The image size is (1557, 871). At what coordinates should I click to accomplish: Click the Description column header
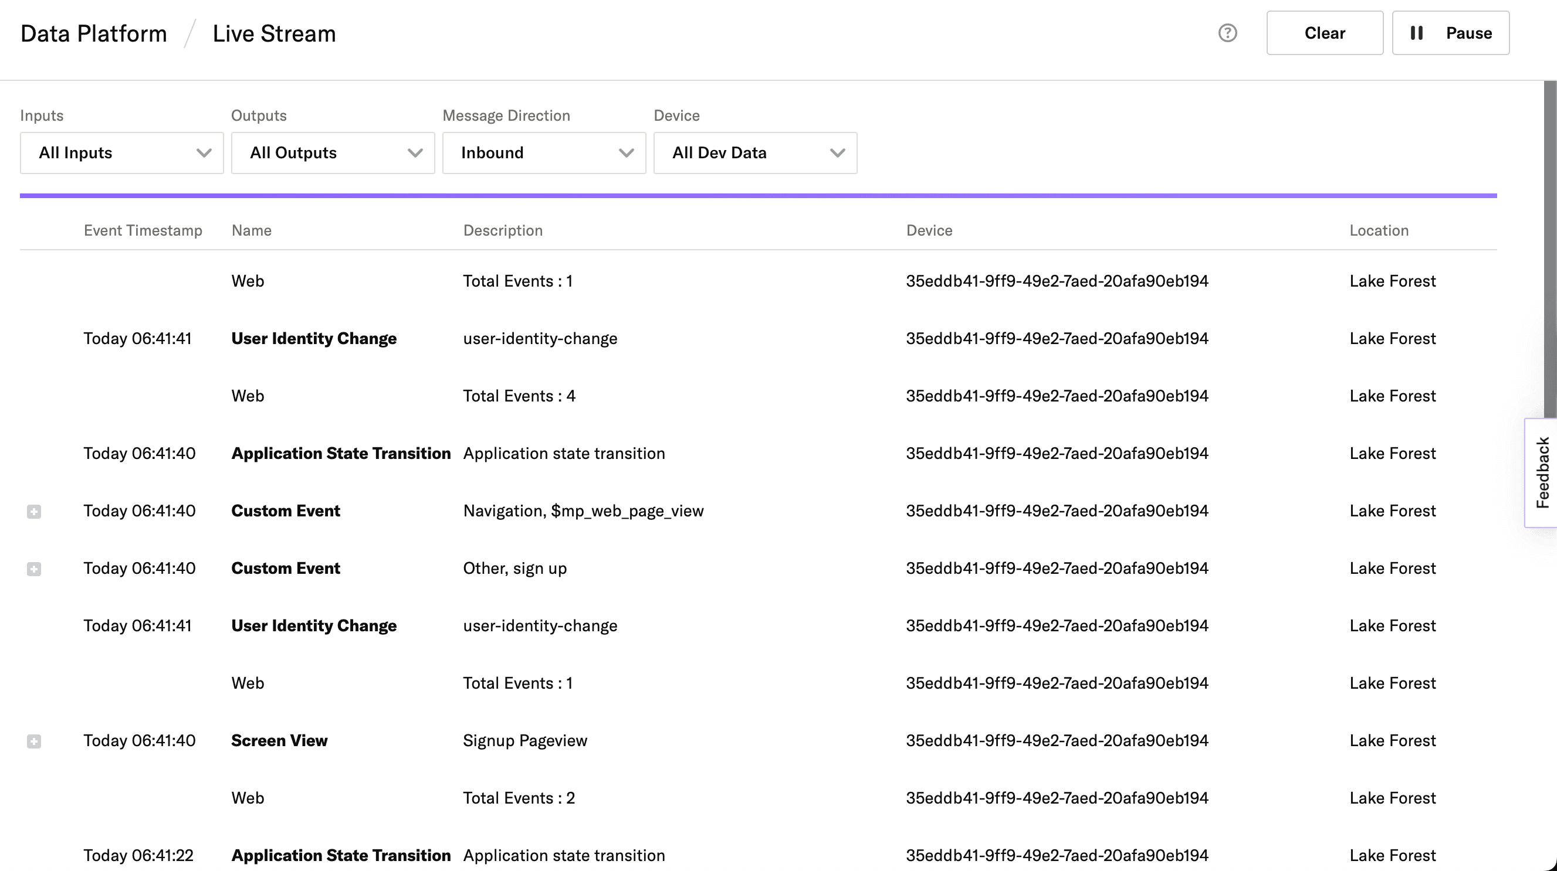[x=502, y=230]
